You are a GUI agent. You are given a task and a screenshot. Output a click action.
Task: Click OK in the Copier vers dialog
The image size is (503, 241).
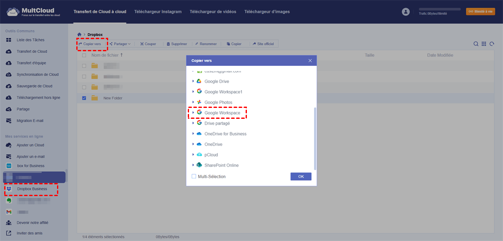tap(301, 176)
